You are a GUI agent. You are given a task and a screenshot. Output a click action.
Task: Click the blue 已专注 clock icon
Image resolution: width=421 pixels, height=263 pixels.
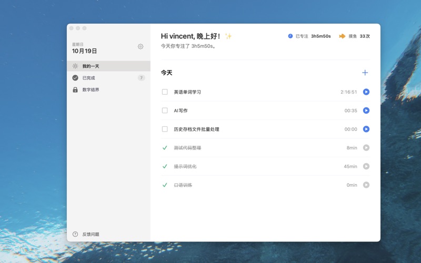coord(290,36)
